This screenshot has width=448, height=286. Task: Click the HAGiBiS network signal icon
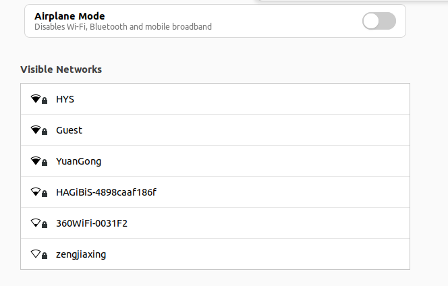36,192
